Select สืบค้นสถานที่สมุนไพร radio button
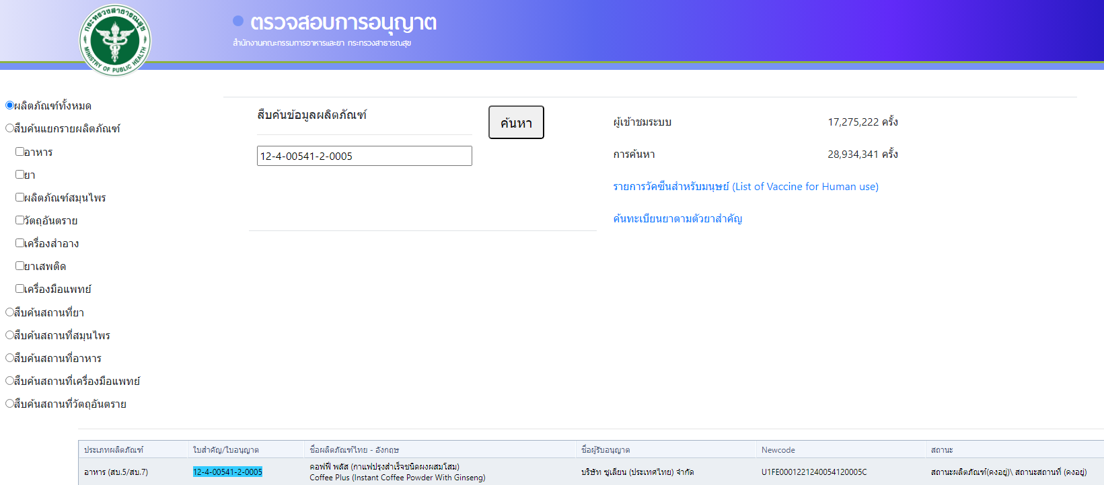This screenshot has width=1104, height=485. click(x=9, y=335)
